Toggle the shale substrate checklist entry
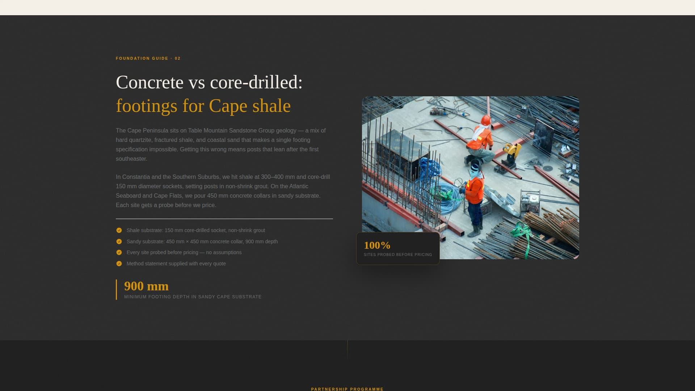The width and height of the screenshot is (695, 391). click(196, 230)
